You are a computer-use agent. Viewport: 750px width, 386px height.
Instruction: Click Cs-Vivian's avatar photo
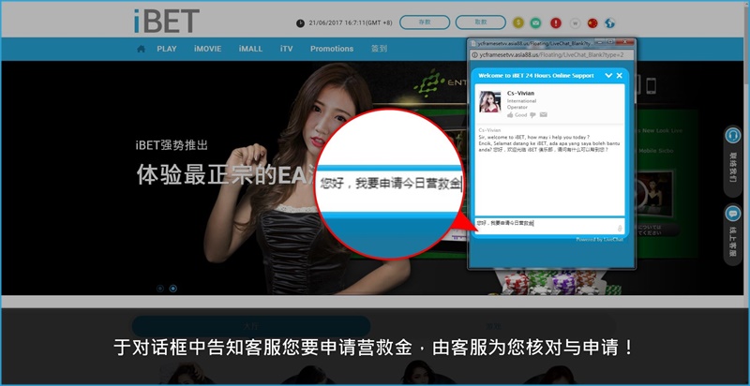tap(490, 101)
